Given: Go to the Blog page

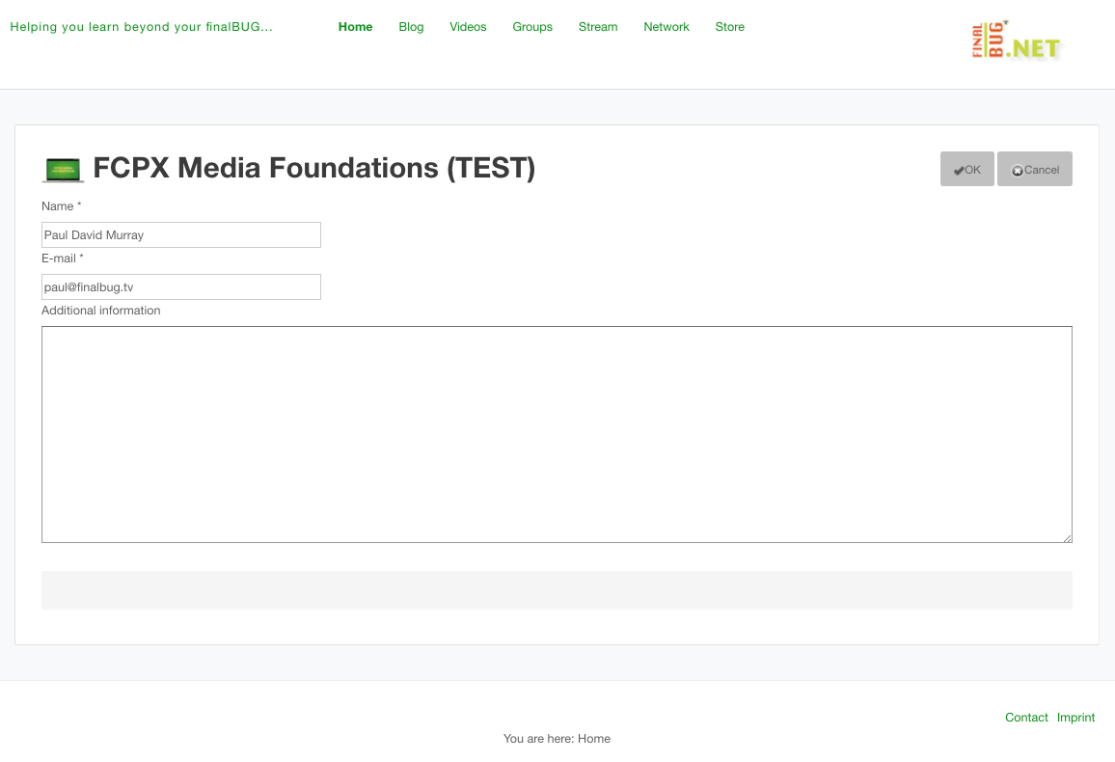Looking at the screenshot, I should pyautogui.click(x=411, y=27).
